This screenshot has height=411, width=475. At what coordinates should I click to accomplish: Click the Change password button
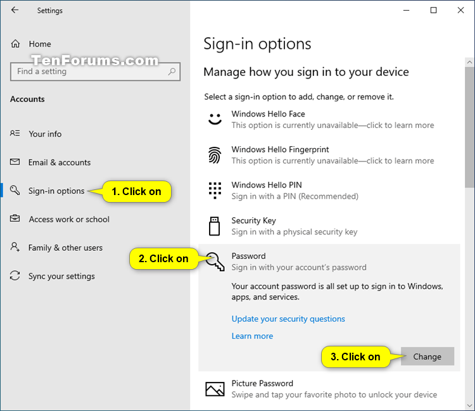(427, 356)
